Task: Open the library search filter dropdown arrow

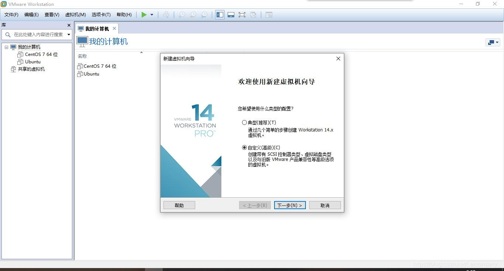Action: tap(69, 35)
